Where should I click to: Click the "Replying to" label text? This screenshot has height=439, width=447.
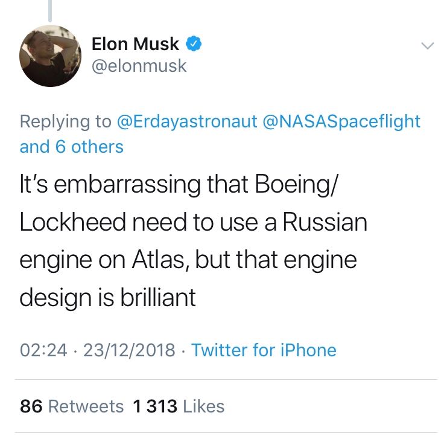coord(66,121)
